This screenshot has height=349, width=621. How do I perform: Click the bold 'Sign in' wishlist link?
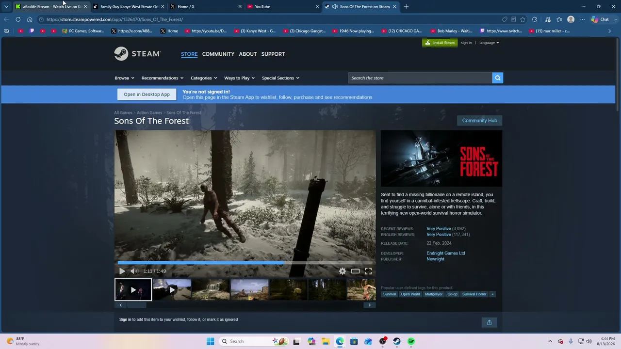click(125, 319)
